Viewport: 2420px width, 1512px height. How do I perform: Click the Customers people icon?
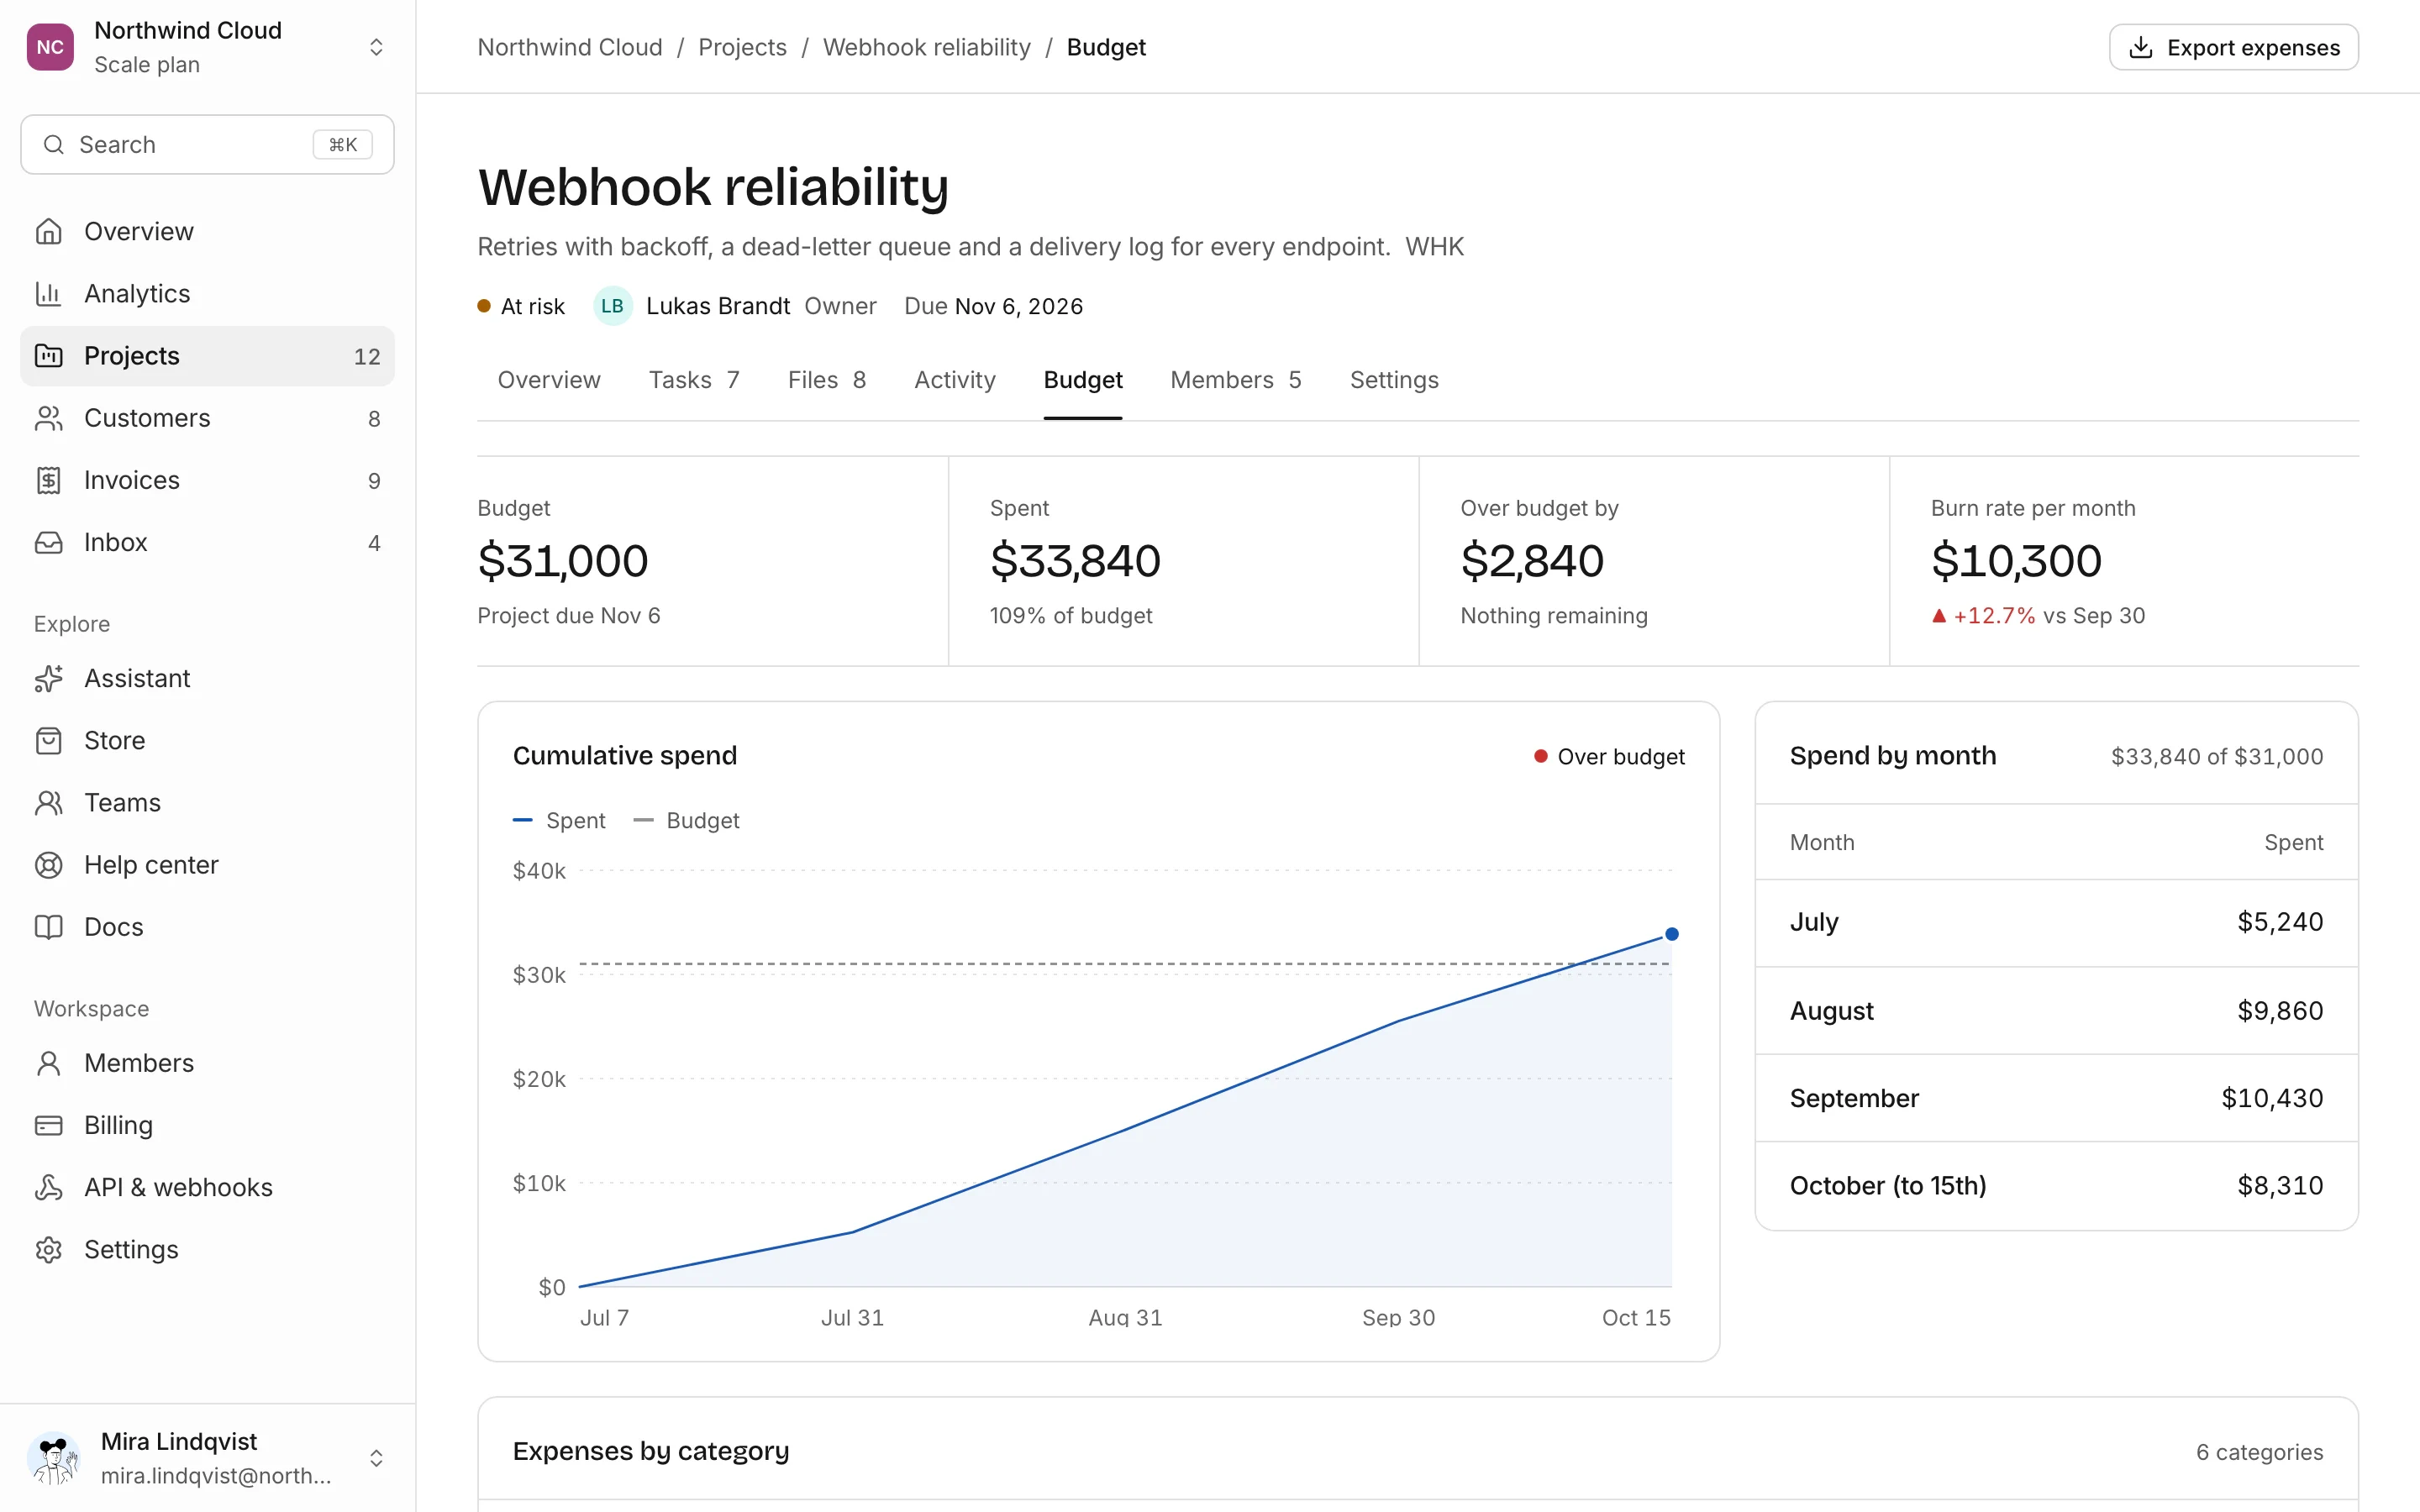(x=48, y=418)
